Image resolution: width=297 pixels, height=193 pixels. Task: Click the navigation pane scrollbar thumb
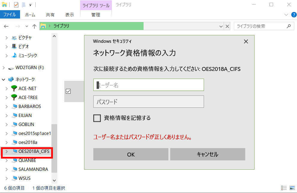(x=54, y=148)
